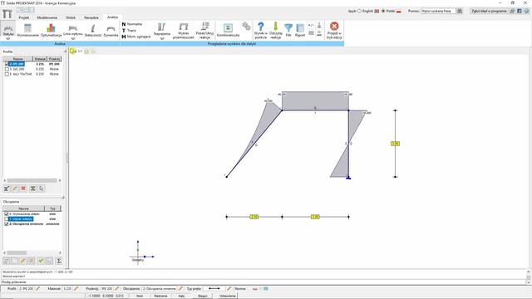The height and width of the screenshot is (299, 532).
Task: Click the sigma icon in Obciążenia panel
Action: click(x=59, y=261)
